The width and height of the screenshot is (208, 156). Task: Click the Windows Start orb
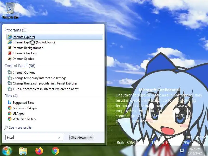point(7,151)
